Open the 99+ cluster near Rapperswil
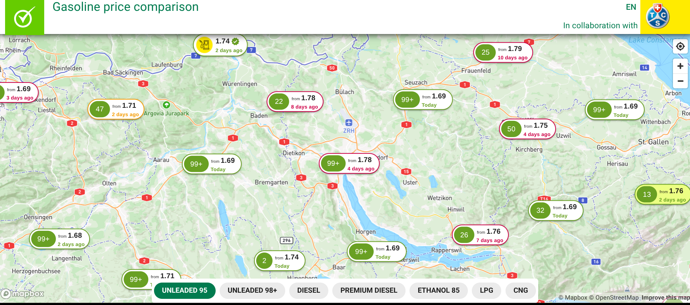 tap(377, 252)
